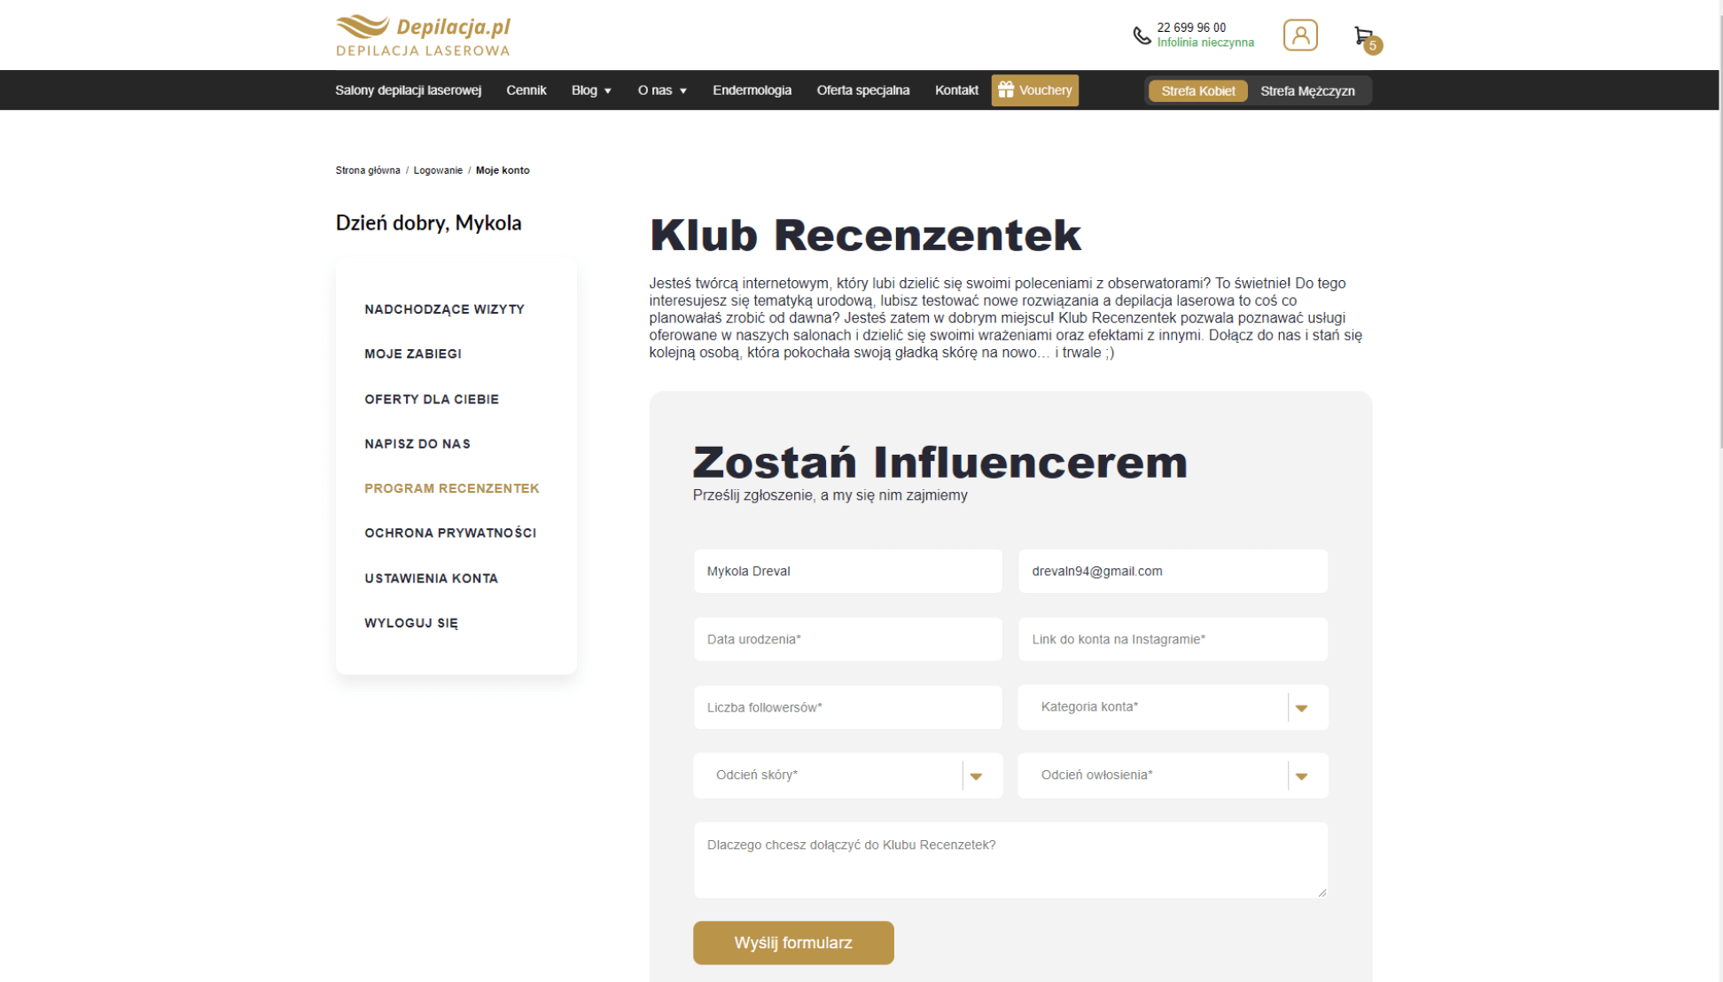The image size is (1723, 982).
Task: Focus the Instagram account link field
Action: (1172, 639)
